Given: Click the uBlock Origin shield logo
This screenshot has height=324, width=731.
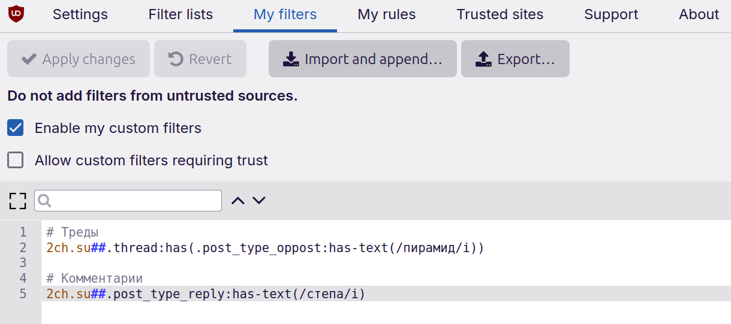Looking at the screenshot, I should (x=16, y=14).
